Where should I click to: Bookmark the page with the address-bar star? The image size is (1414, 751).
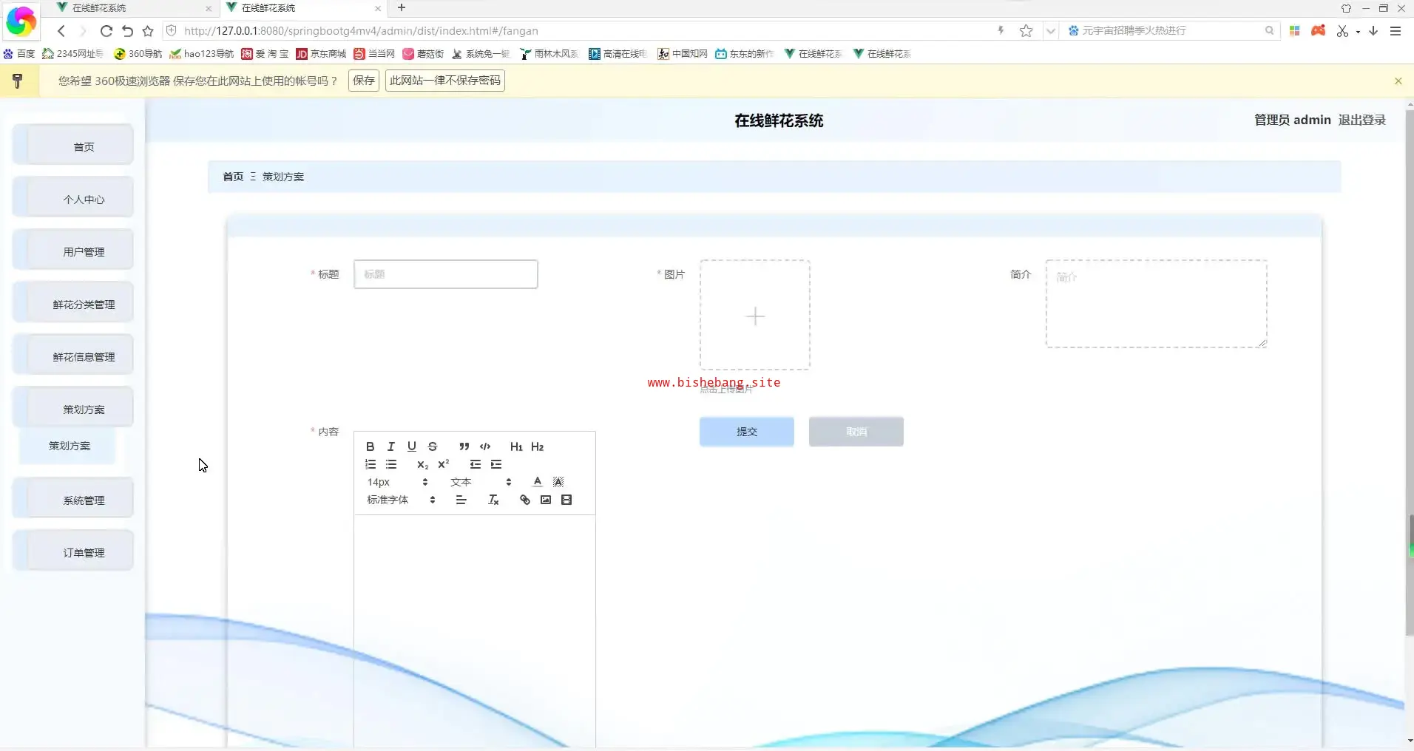(1026, 31)
